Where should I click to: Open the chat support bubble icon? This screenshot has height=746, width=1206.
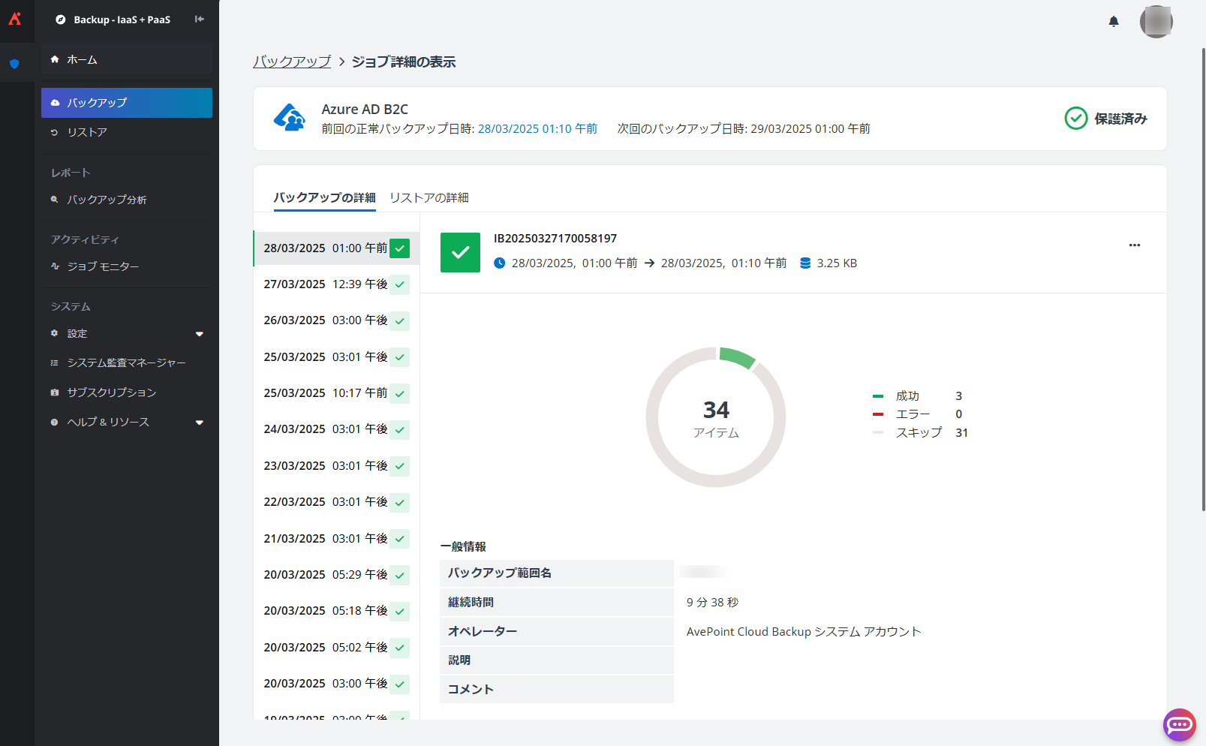(x=1179, y=724)
